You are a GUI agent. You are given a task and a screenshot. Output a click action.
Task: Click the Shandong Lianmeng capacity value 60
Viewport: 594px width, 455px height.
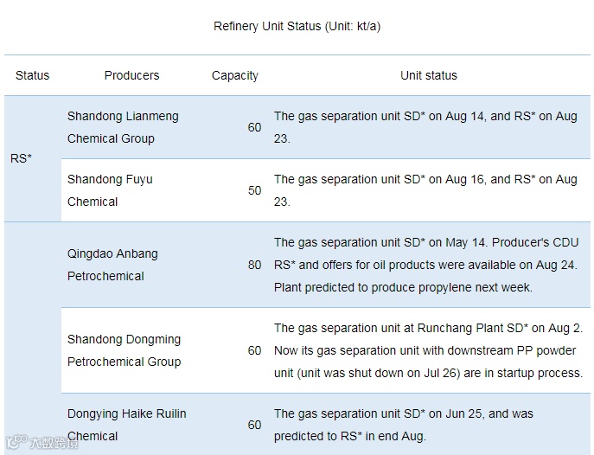[254, 127]
